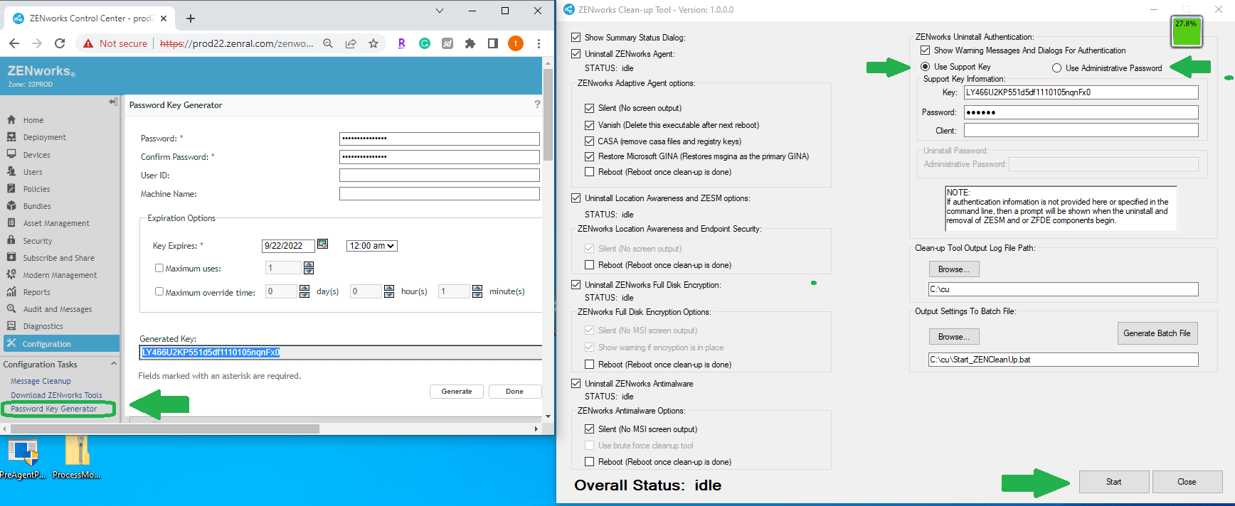Click Done in Password Key Generator
Viewport: 1235px width, 506px height.
[515, 392]
